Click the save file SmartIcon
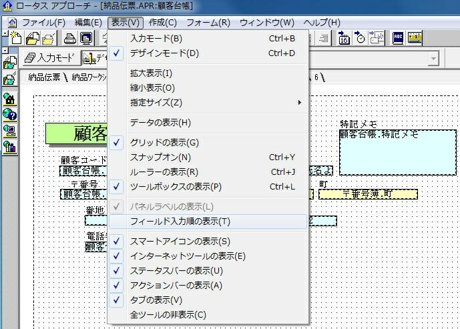Image resolution: width=460 pixels, height=329 pixels. pos(49,39)
